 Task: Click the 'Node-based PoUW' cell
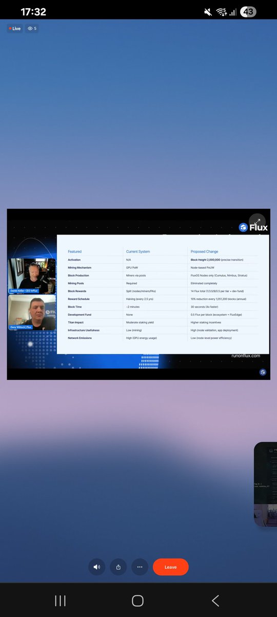[x=203, y=267]
